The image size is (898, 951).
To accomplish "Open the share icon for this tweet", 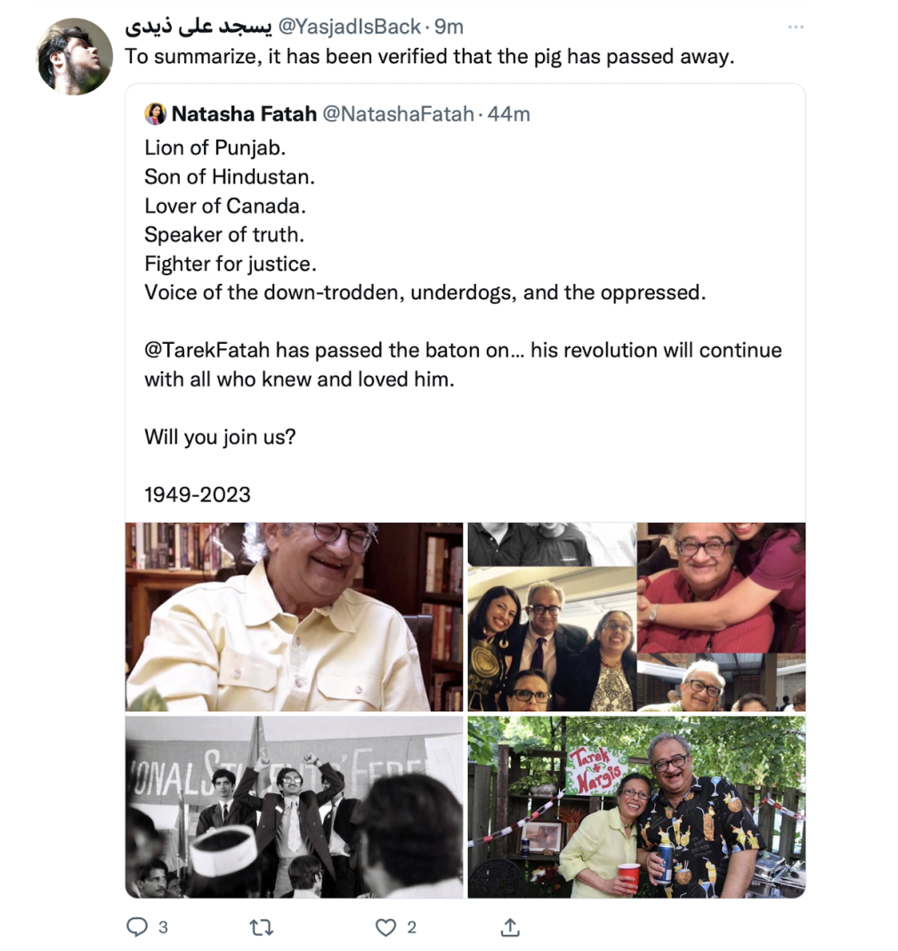I will coord(509,927).
